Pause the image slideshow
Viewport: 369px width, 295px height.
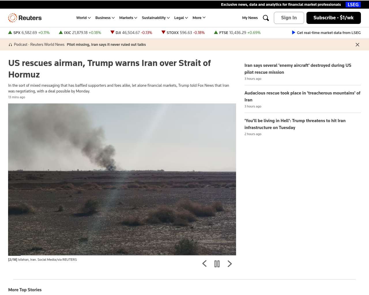(217, 264)
